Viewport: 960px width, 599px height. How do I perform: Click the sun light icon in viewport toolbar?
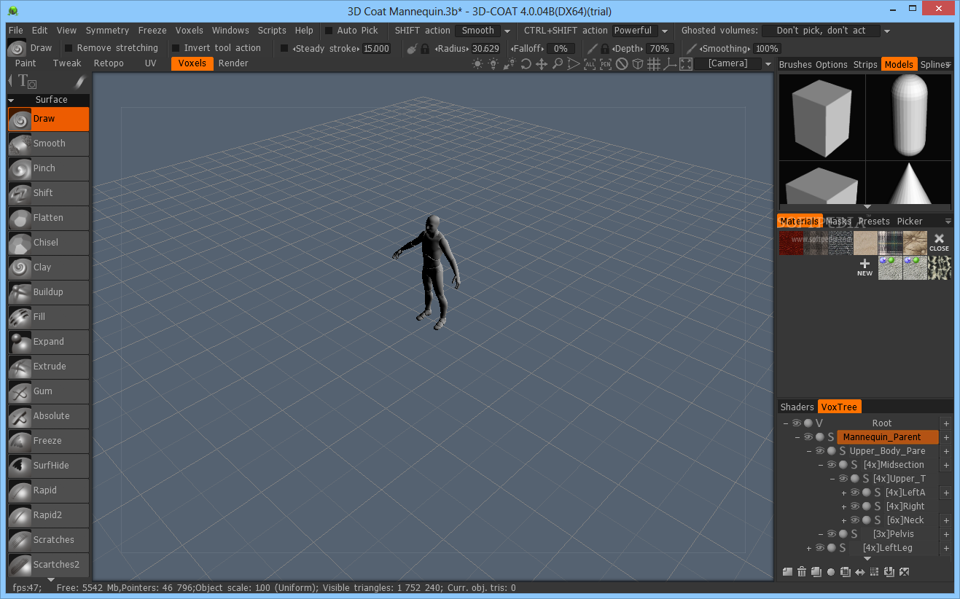pos(477,64)
